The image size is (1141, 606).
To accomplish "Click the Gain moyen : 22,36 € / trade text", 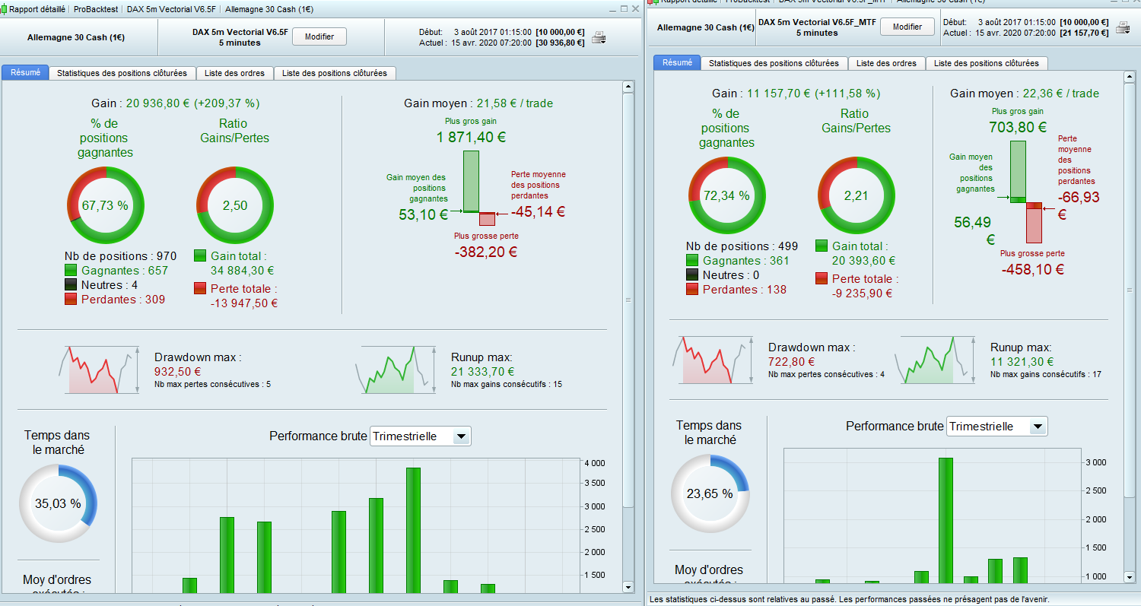I will tap(1025, 94).
